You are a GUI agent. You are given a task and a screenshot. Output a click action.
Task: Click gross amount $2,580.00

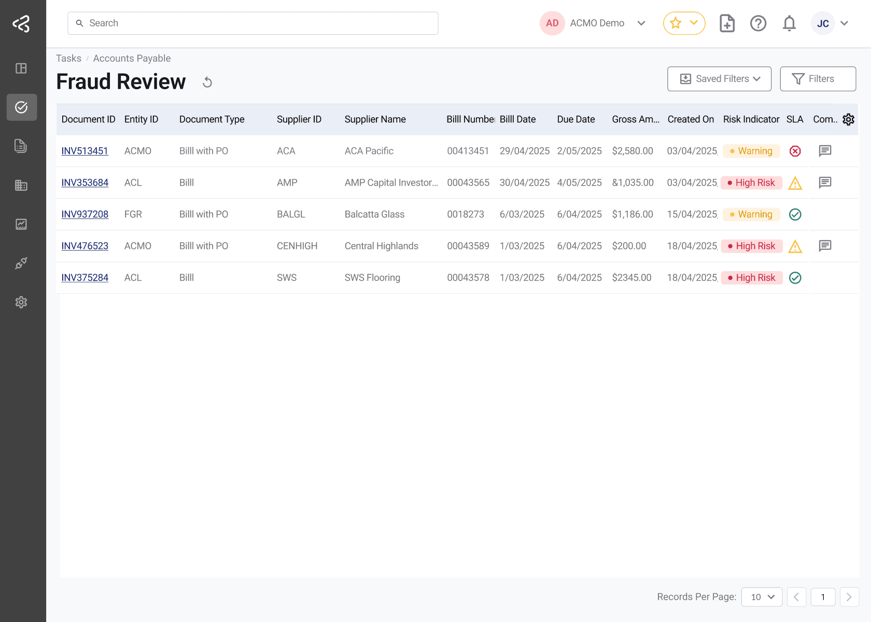(632, 151)
